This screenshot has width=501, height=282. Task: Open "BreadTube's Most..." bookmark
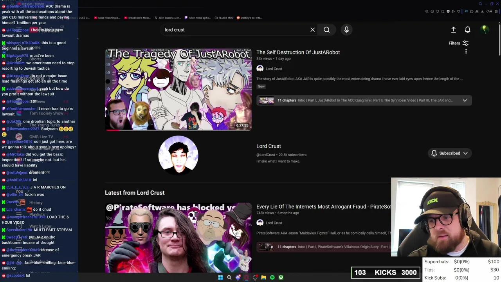pos(137,18)
